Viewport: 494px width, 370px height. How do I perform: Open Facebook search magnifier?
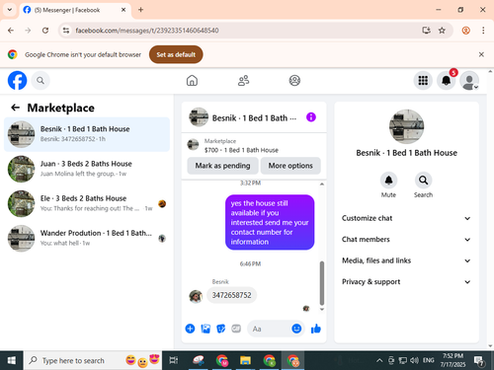(x=41, y=80)
